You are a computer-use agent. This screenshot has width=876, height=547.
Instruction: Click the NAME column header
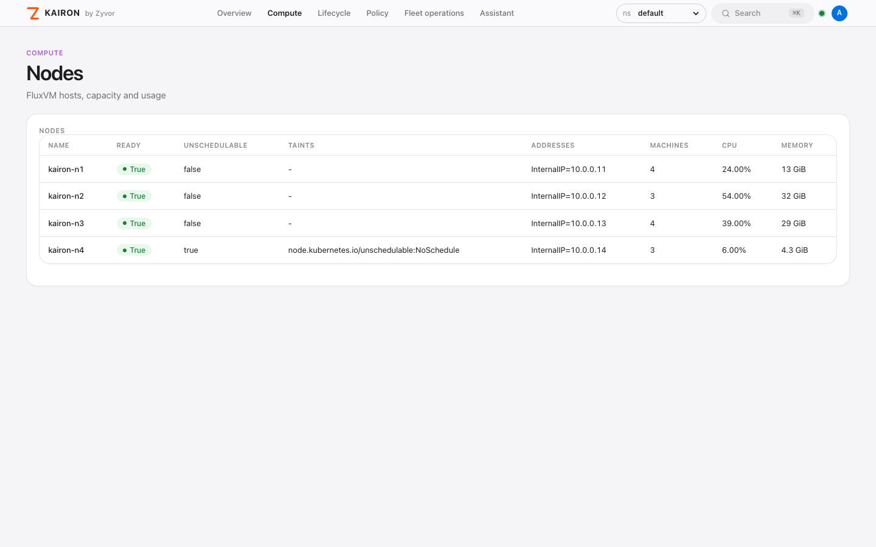point(58,145)
